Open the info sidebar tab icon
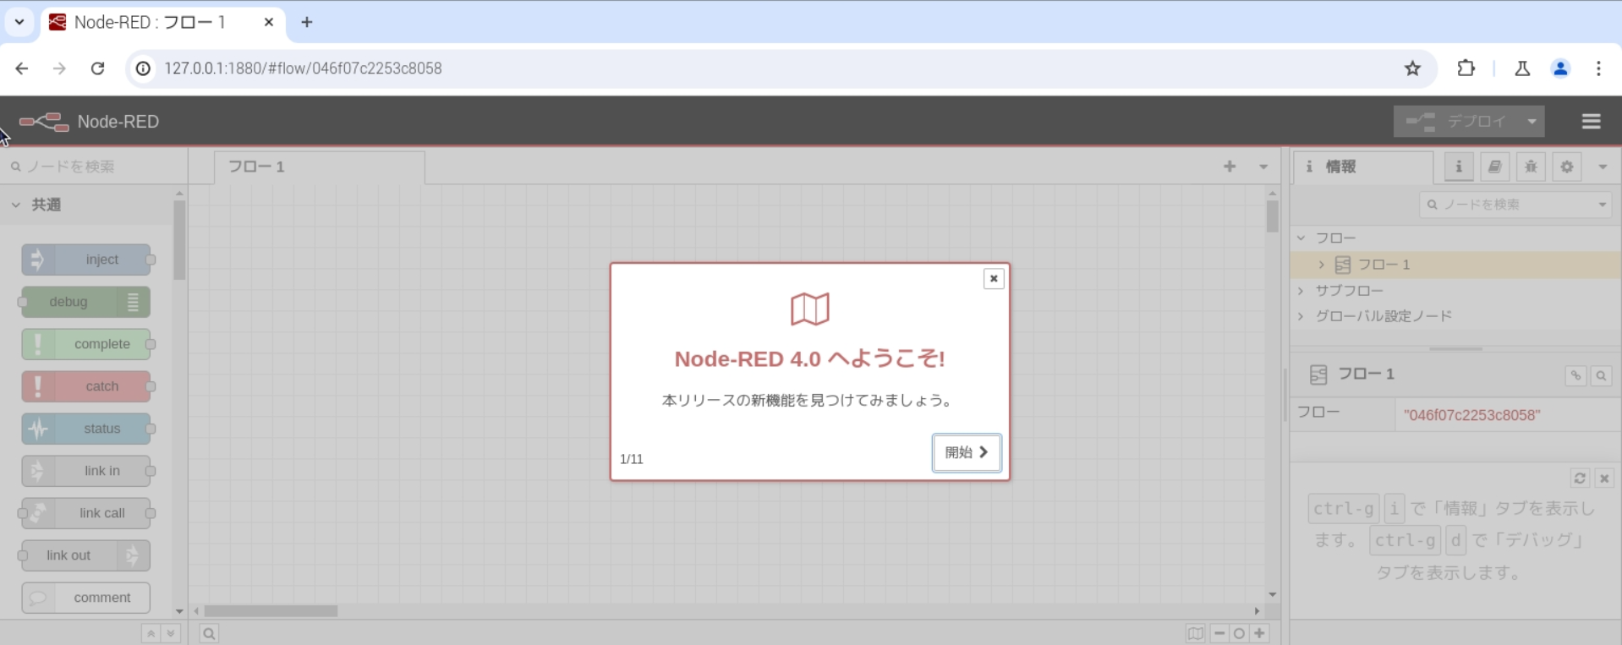This screenshot has height=645, width=1622. pos(1458,167)
